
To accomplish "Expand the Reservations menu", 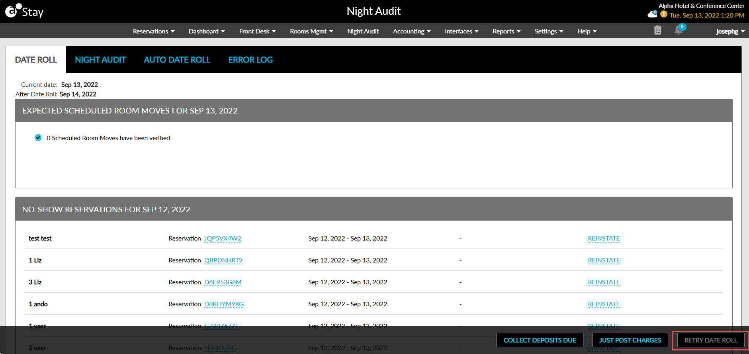I will [154, 31].
